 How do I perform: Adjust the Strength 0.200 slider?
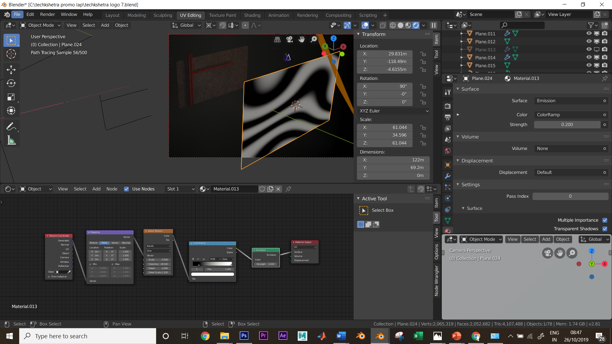(567, 125)
